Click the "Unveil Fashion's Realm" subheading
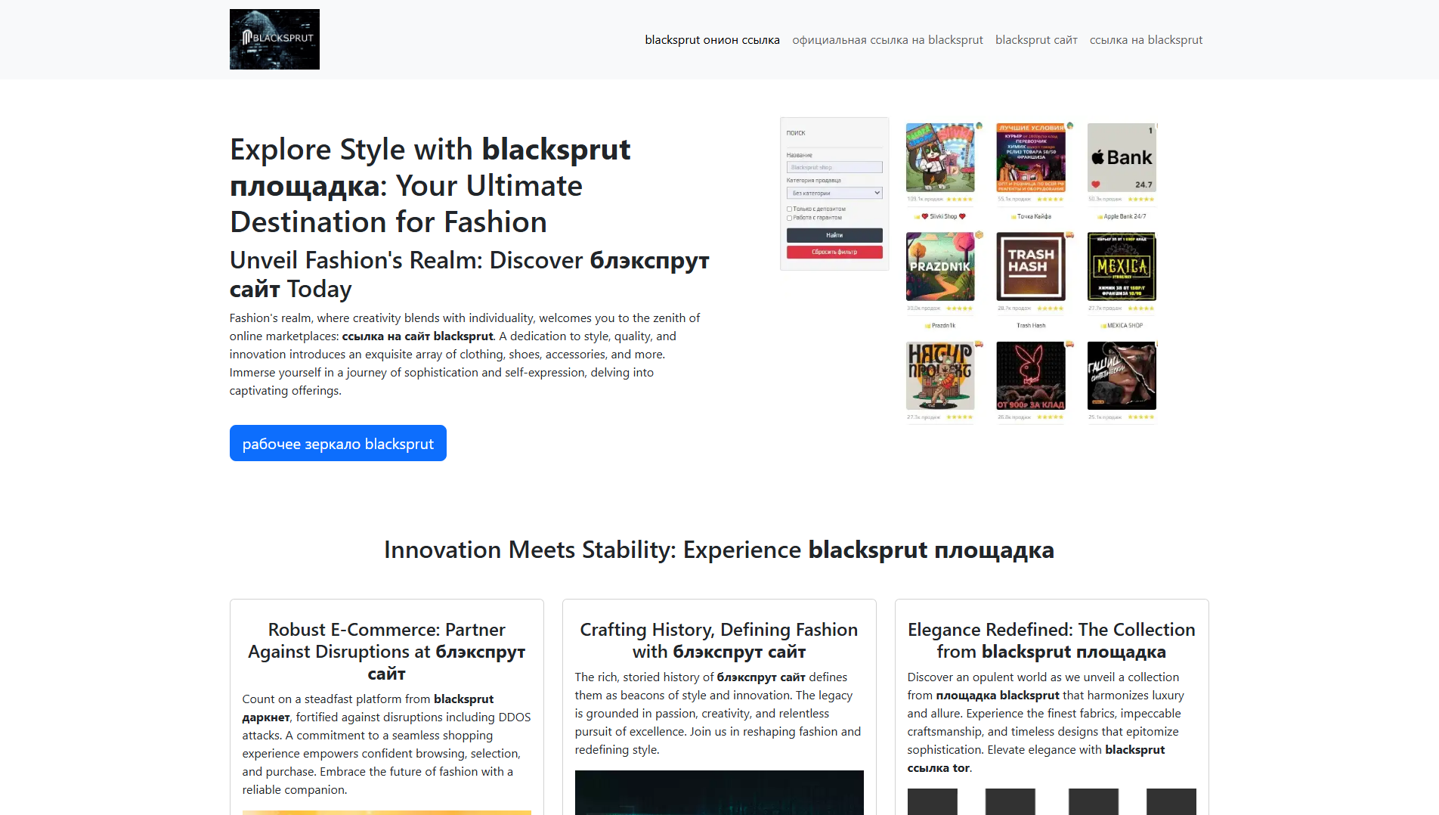The height and width of the screenshot is (815, 1439). click(469, 274)
